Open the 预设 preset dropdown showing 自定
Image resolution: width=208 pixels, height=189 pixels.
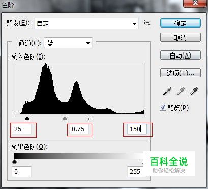point(86,23)
